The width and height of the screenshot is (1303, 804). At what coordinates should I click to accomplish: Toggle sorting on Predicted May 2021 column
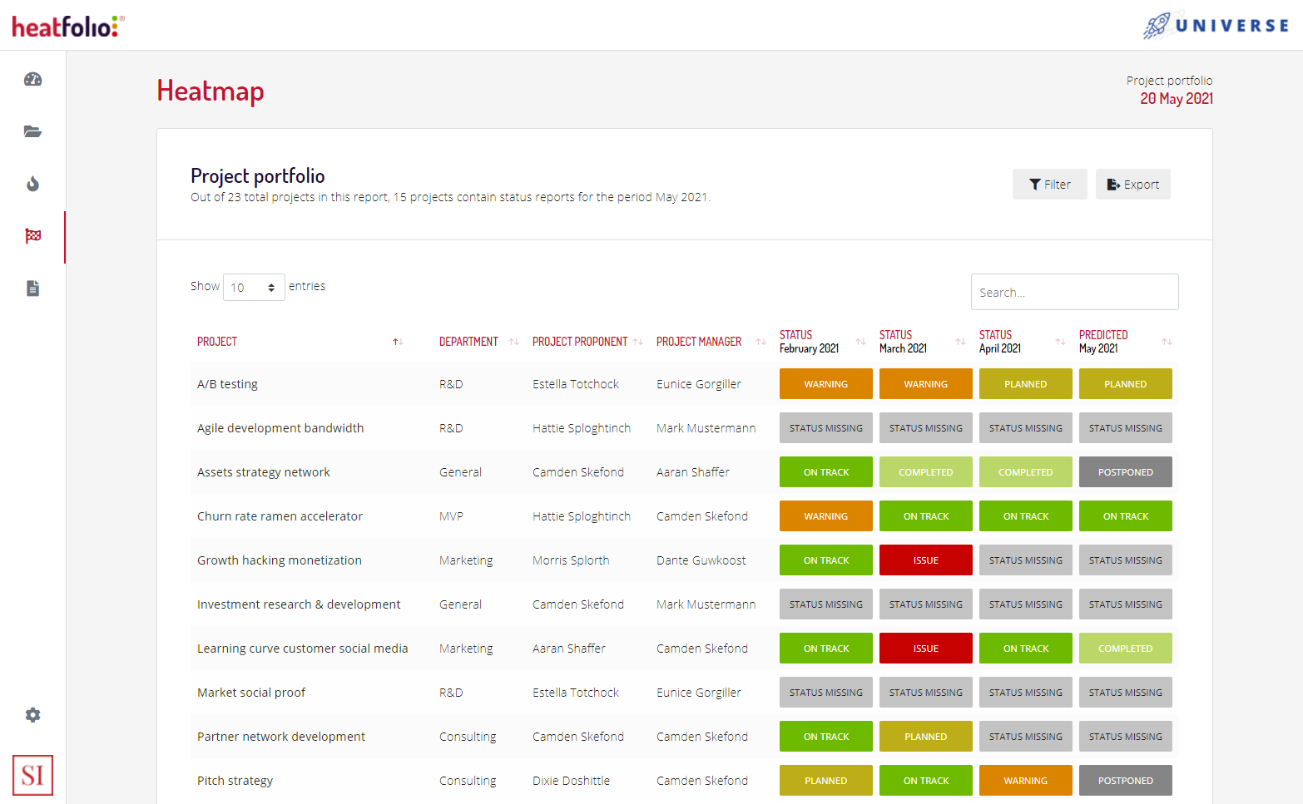[x=1168, y=341]
